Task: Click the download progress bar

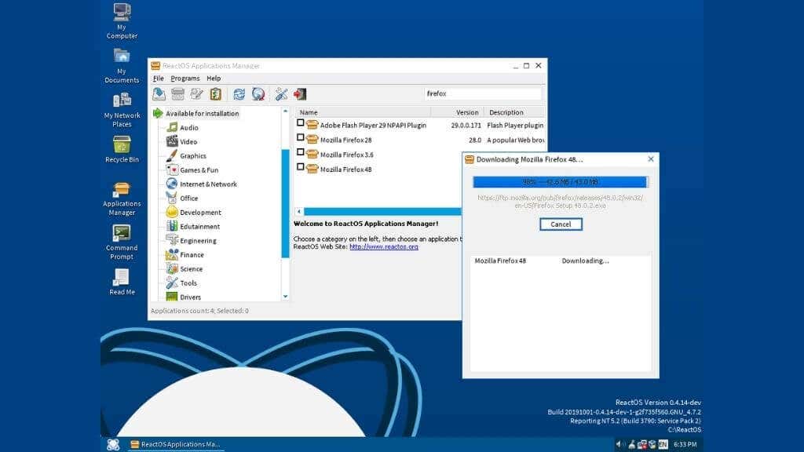Action: (560, 183)
